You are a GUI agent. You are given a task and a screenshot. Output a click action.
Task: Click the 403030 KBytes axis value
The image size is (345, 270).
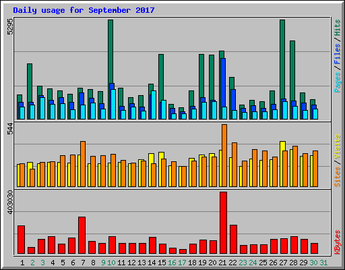point(10,202)
